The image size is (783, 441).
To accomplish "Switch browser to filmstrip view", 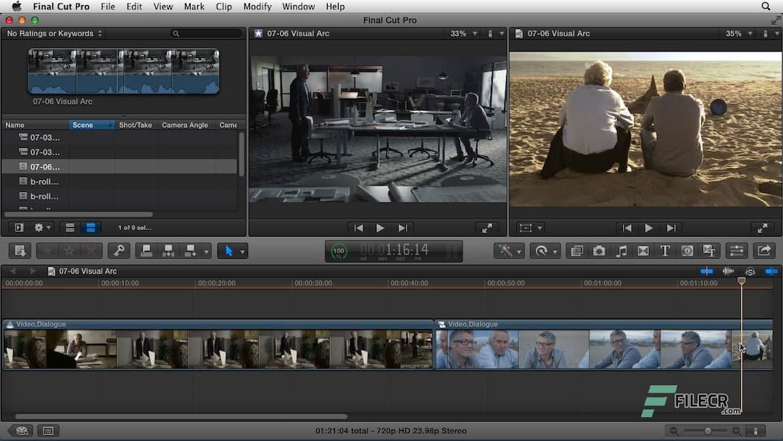I will click(90, 227).
